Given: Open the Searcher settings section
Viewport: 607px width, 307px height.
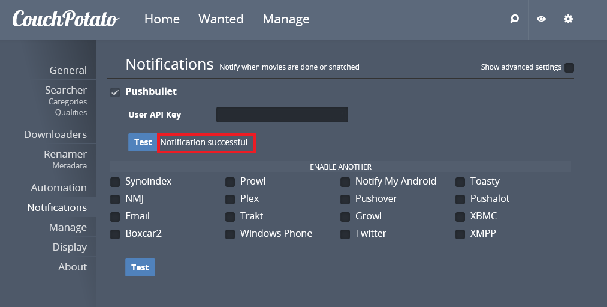Looking at the screenshot, I should pyautogui.click(x=66, y=90).
